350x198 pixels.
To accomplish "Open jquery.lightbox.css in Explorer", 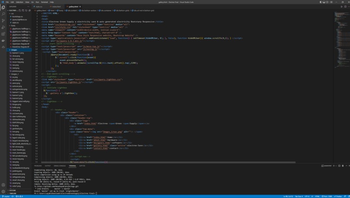I will pyautogui.click(x=20, y=20).
